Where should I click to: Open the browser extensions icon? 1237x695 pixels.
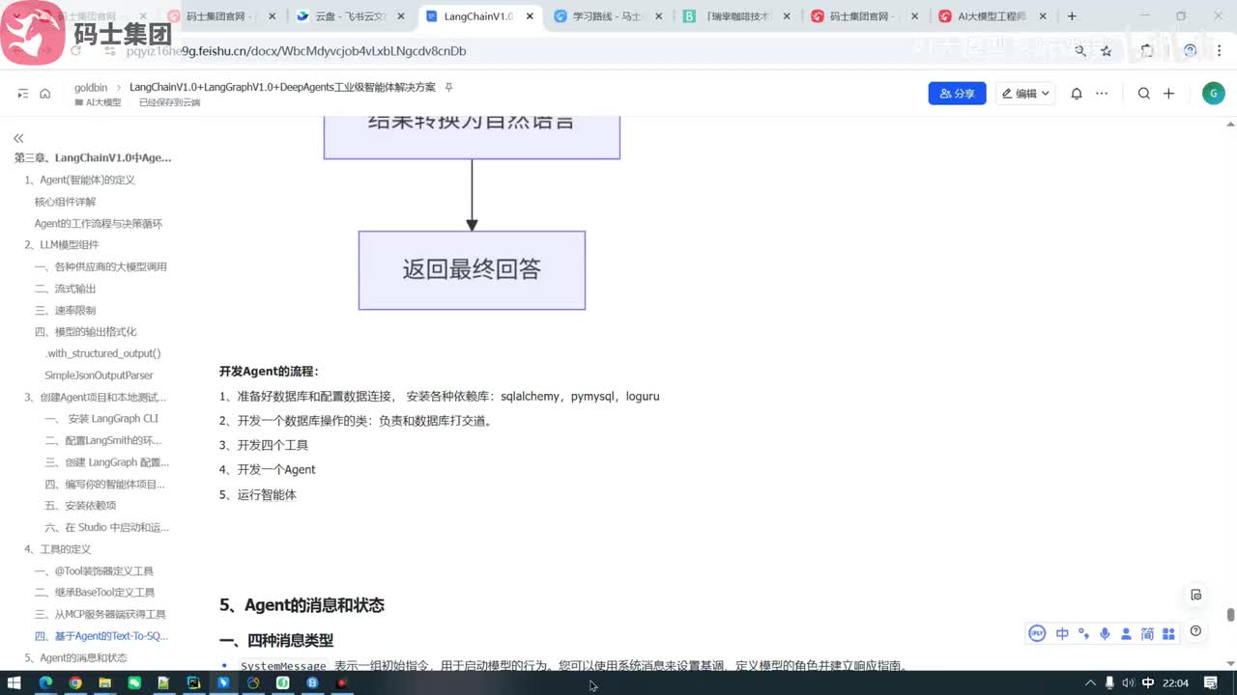click(1146, 51)
